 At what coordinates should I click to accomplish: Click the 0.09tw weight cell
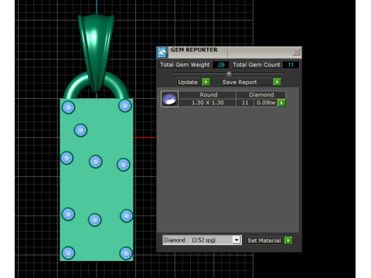pyautogui.click(x=266, y=103)
